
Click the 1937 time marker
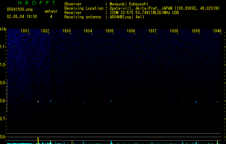click(x=152, y=31)
